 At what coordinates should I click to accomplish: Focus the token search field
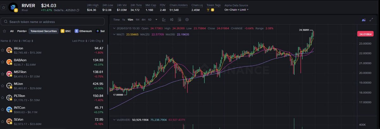[53, 22]
